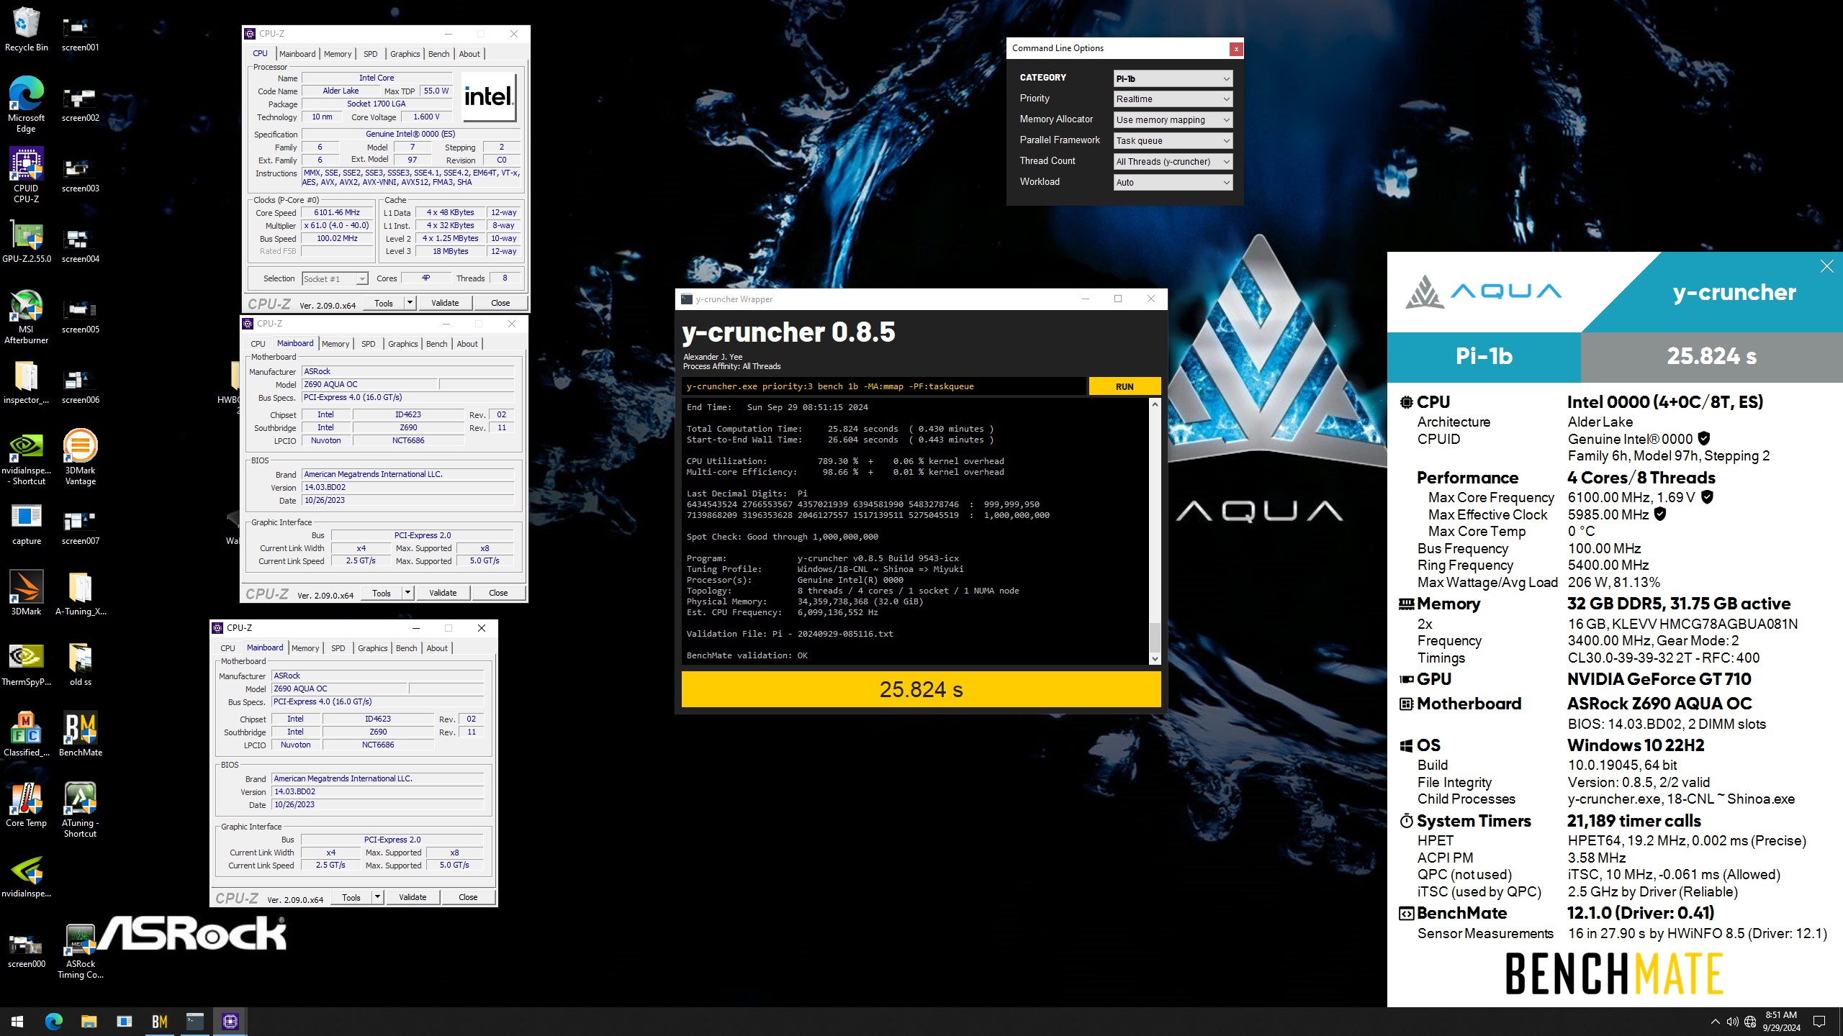This screenshot has width=1843, height=1036.
Task: Open the GPU-Z.2.55.0 desktop icon
Action: click(26, 242)
